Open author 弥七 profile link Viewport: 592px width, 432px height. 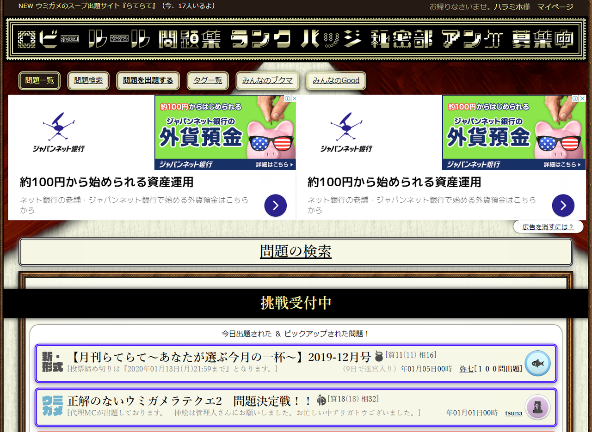click(466, 369)
